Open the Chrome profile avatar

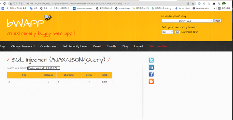(224, 4)
